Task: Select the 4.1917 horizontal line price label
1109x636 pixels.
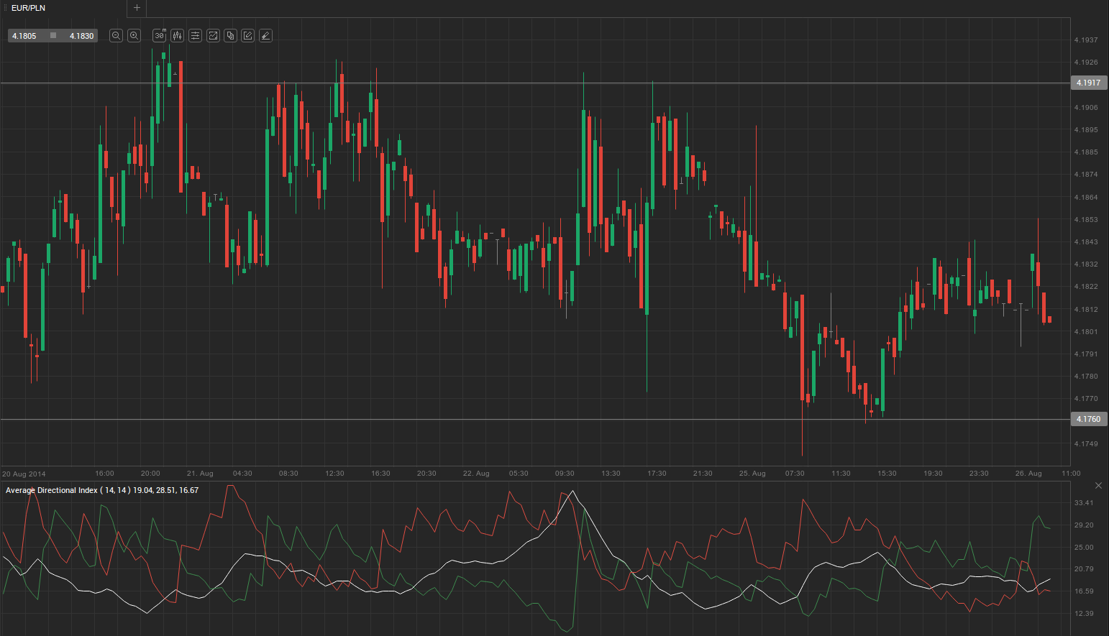Action: pos(1087,83)
